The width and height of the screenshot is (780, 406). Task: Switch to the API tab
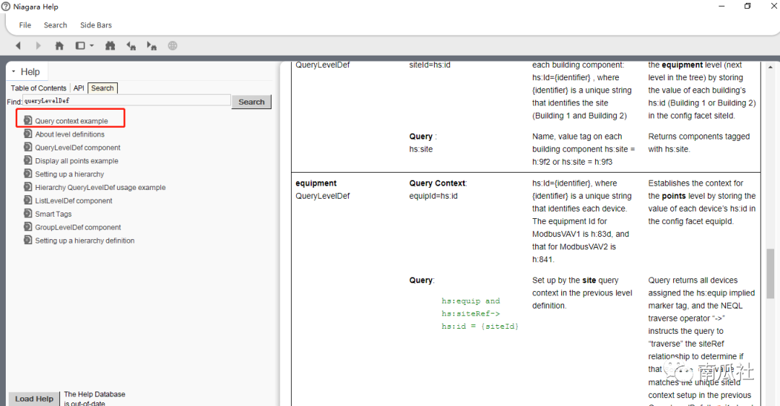click(79, 88)
